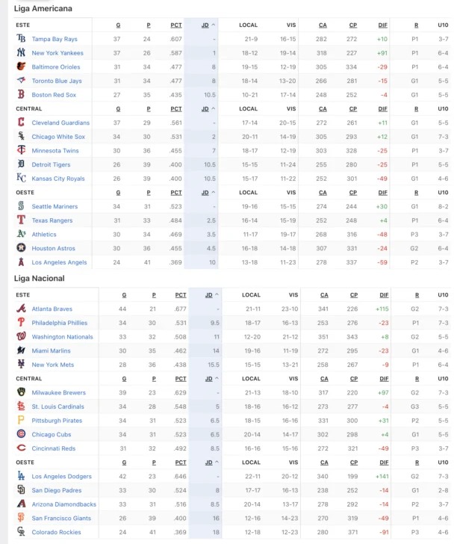Sort American League CENTRAL by CA column
The width and height of the screenshot is (454, 544).
[323, 108]
